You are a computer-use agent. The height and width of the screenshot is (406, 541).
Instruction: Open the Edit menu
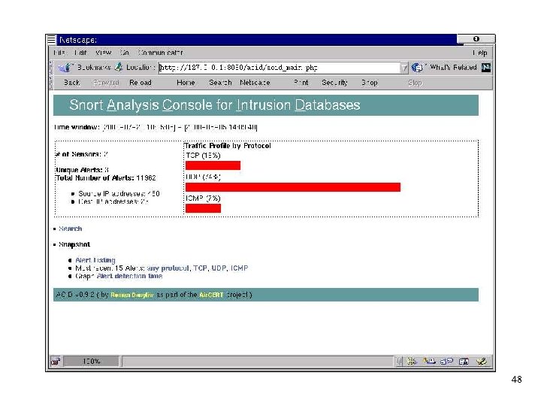(x=80, y=53)
